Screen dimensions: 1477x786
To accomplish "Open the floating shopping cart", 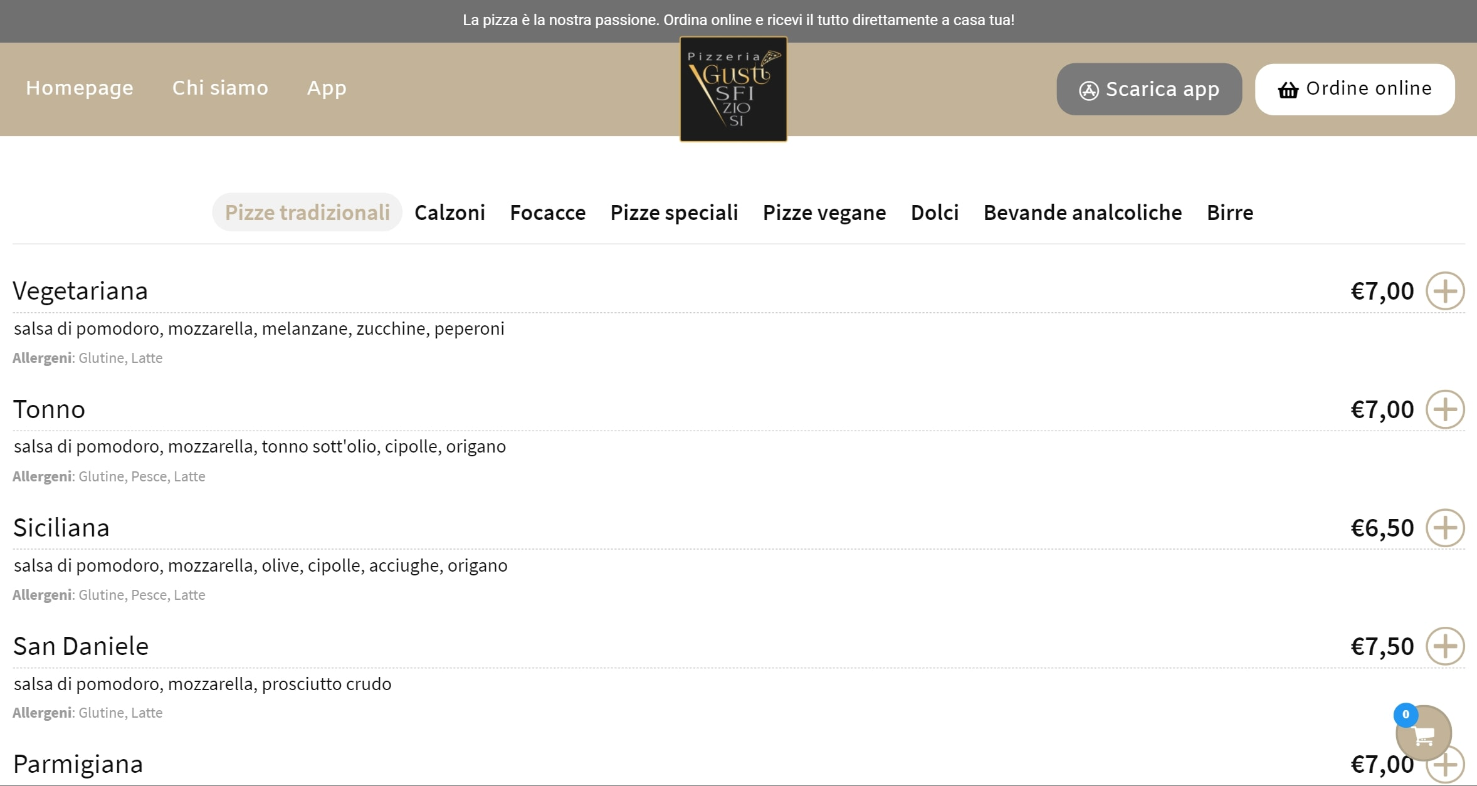I will click(1424, 733).
